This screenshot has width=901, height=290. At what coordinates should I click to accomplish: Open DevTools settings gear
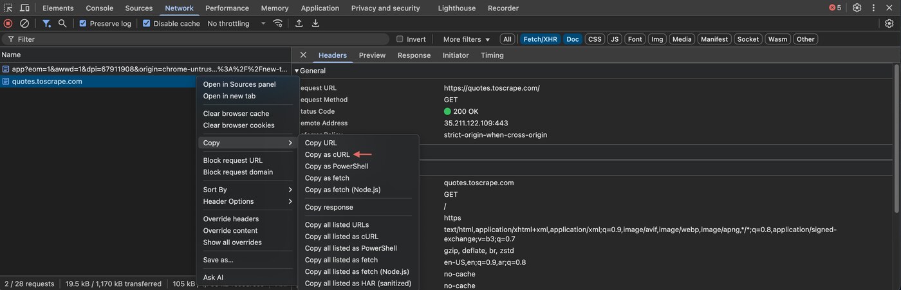point(857,8)
